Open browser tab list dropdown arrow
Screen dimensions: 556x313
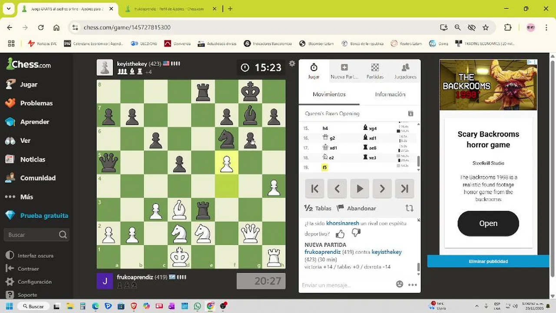[x=8, y=8]
